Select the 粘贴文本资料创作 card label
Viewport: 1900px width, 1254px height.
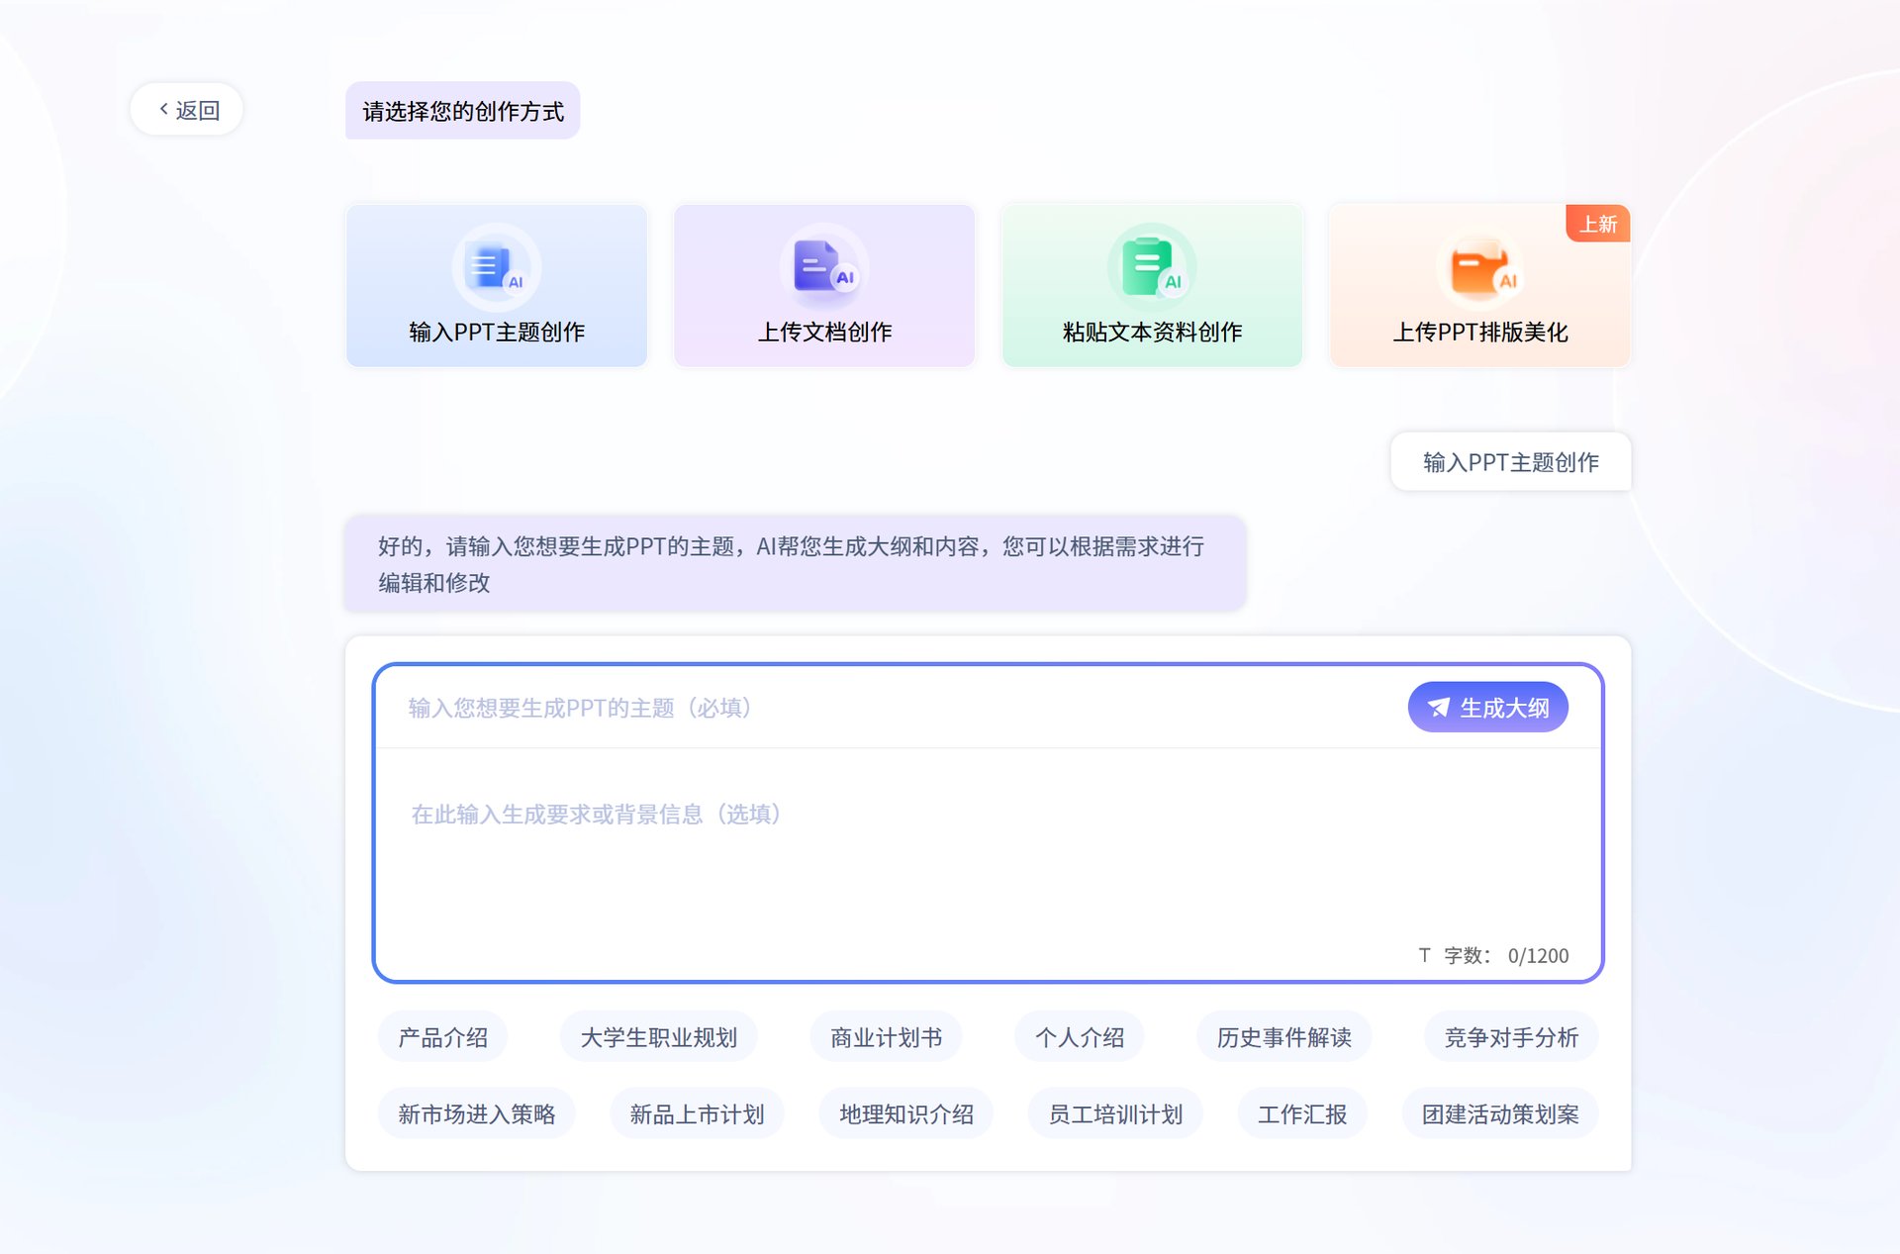point(1152,333)
